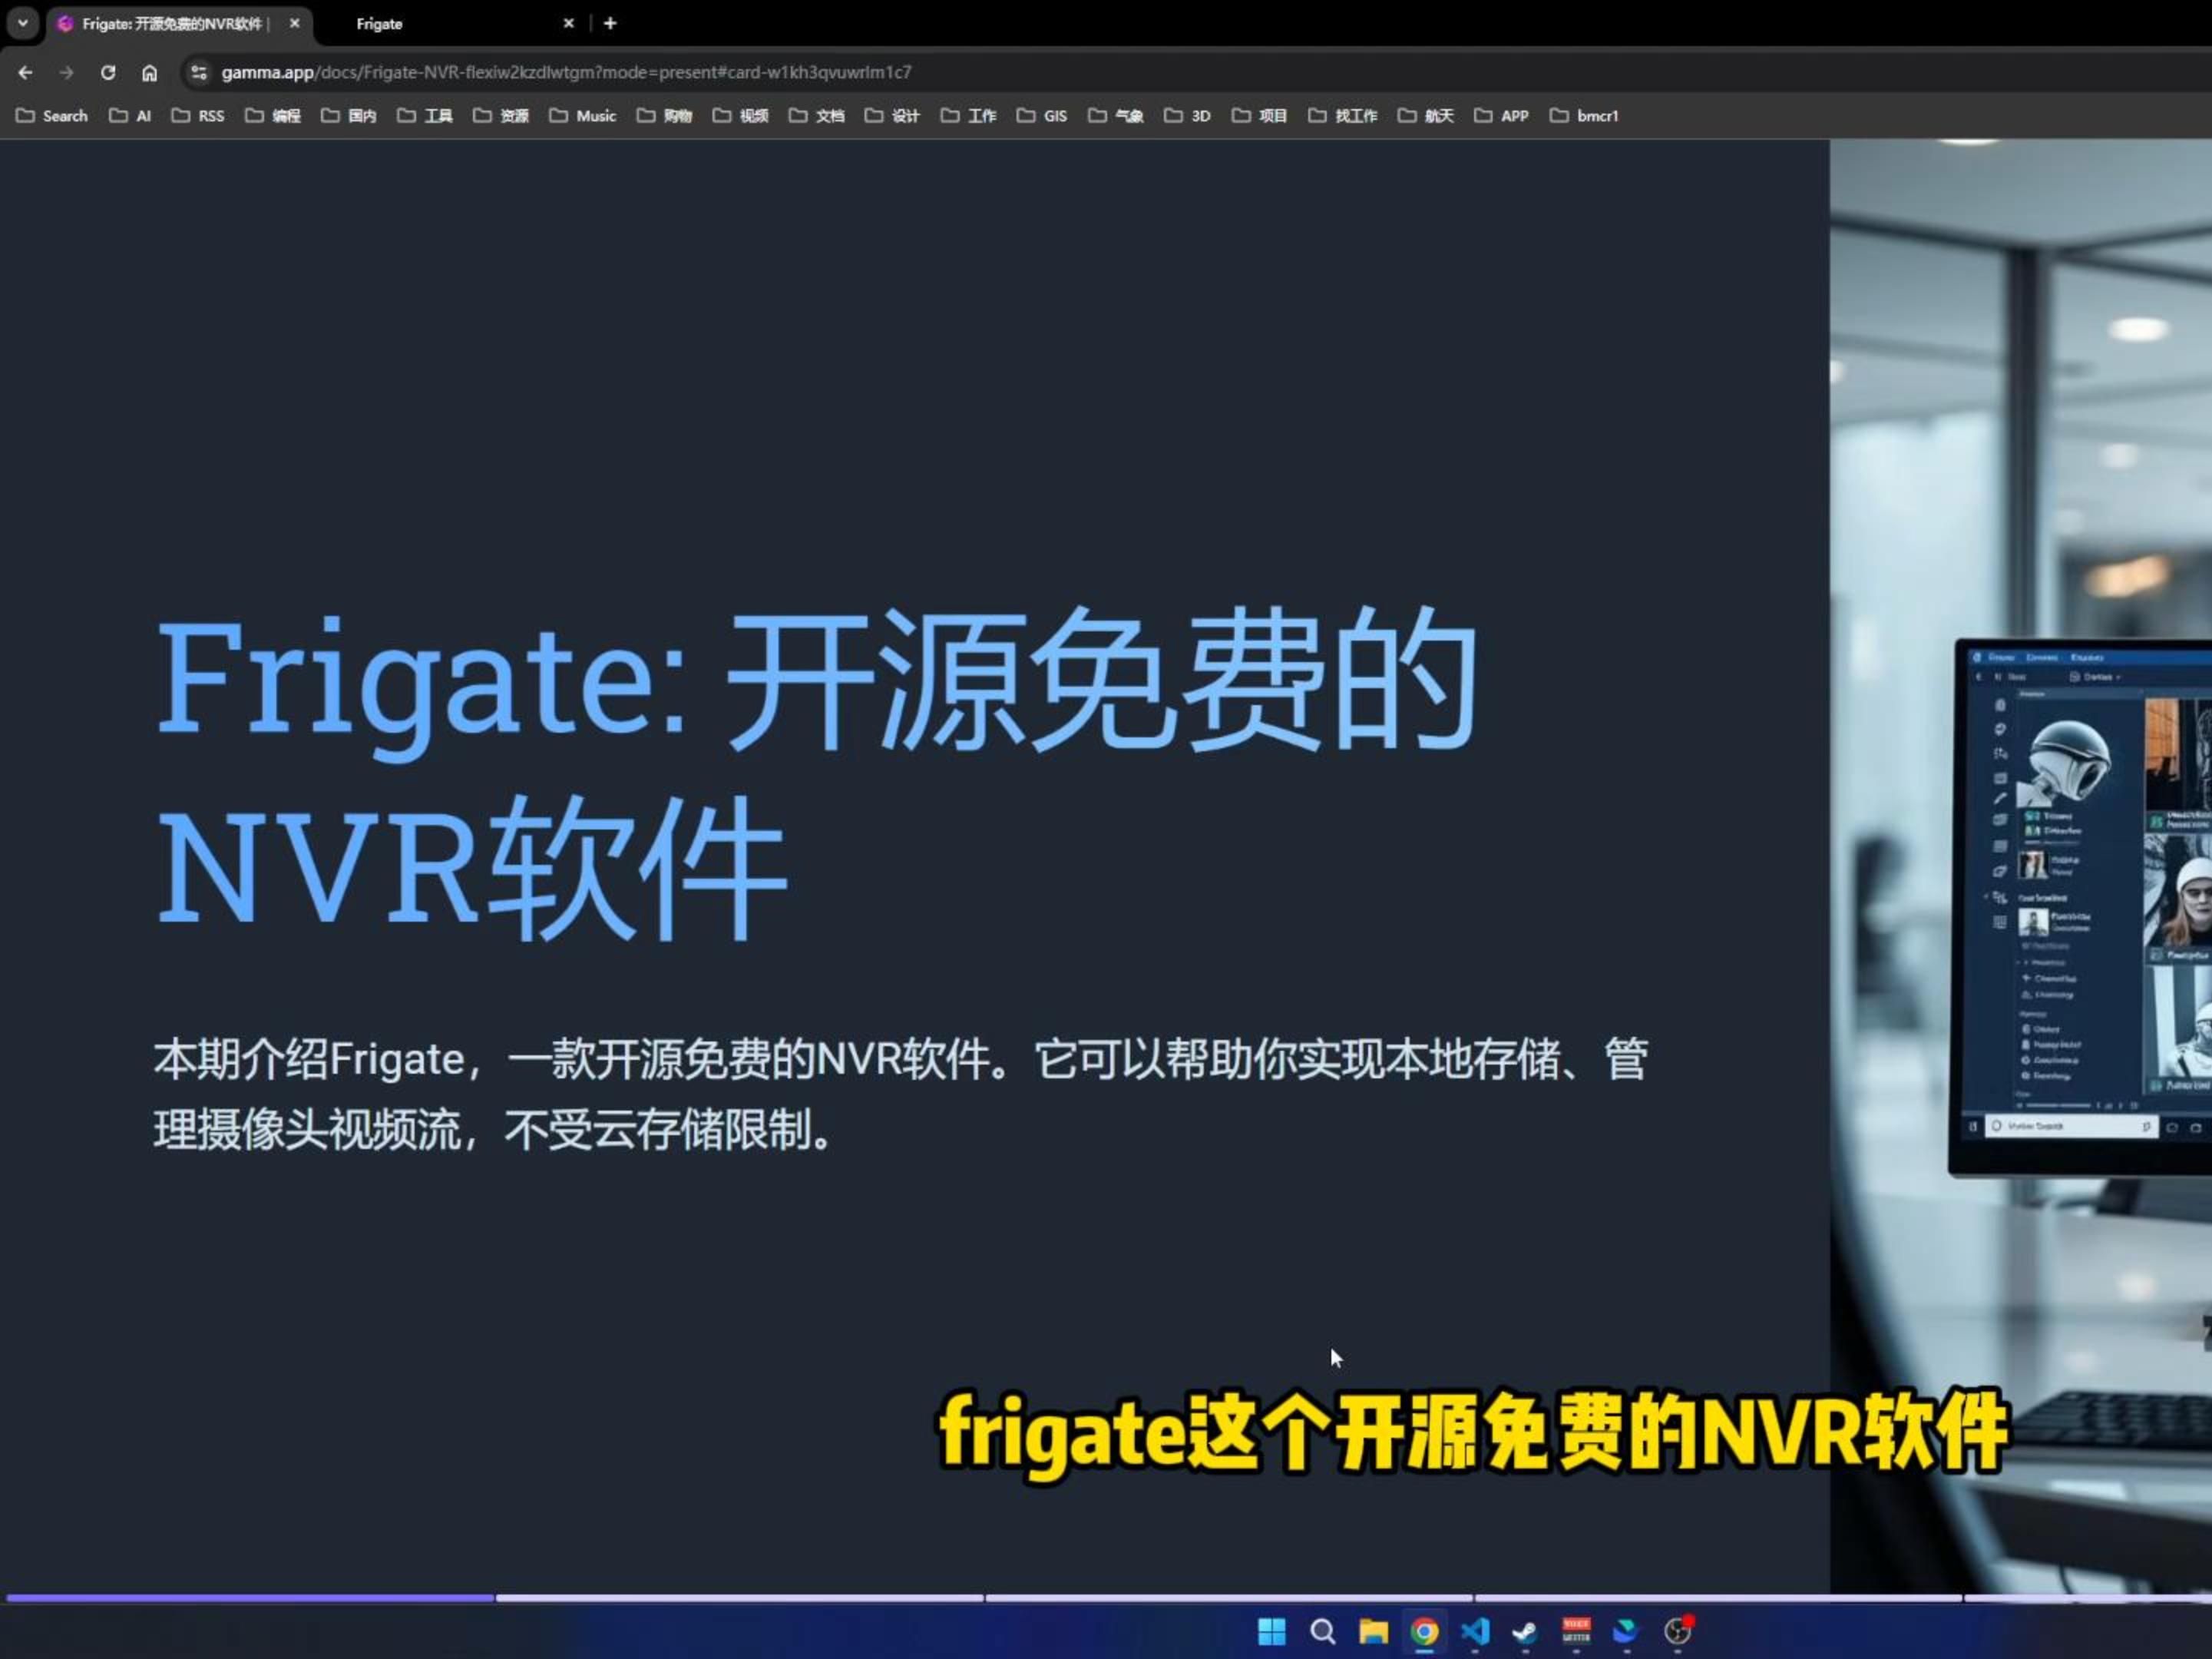
Task: Go back using the browser back arrow
Action: [x=26, y=72]
